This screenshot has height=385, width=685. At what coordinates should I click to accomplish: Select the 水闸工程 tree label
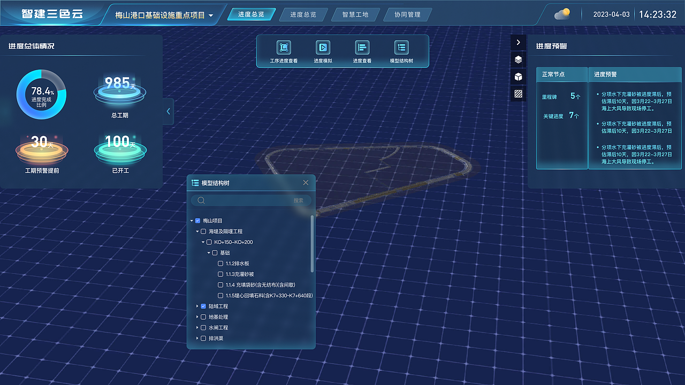218,328
